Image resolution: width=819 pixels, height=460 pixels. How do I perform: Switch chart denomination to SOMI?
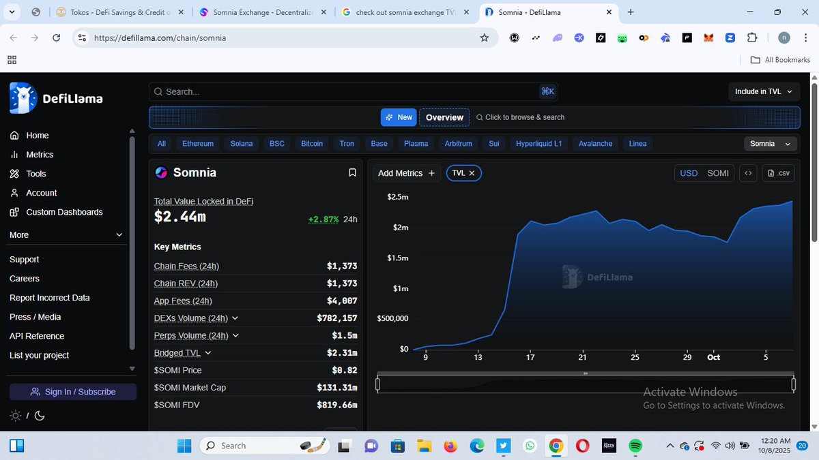click(718, 173)
